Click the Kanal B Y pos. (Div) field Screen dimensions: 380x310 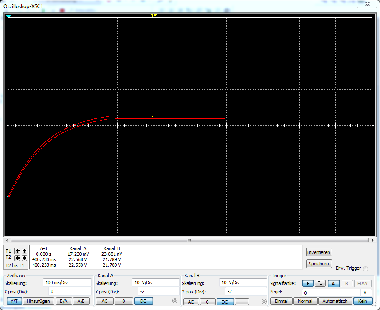tap(246, 291)
